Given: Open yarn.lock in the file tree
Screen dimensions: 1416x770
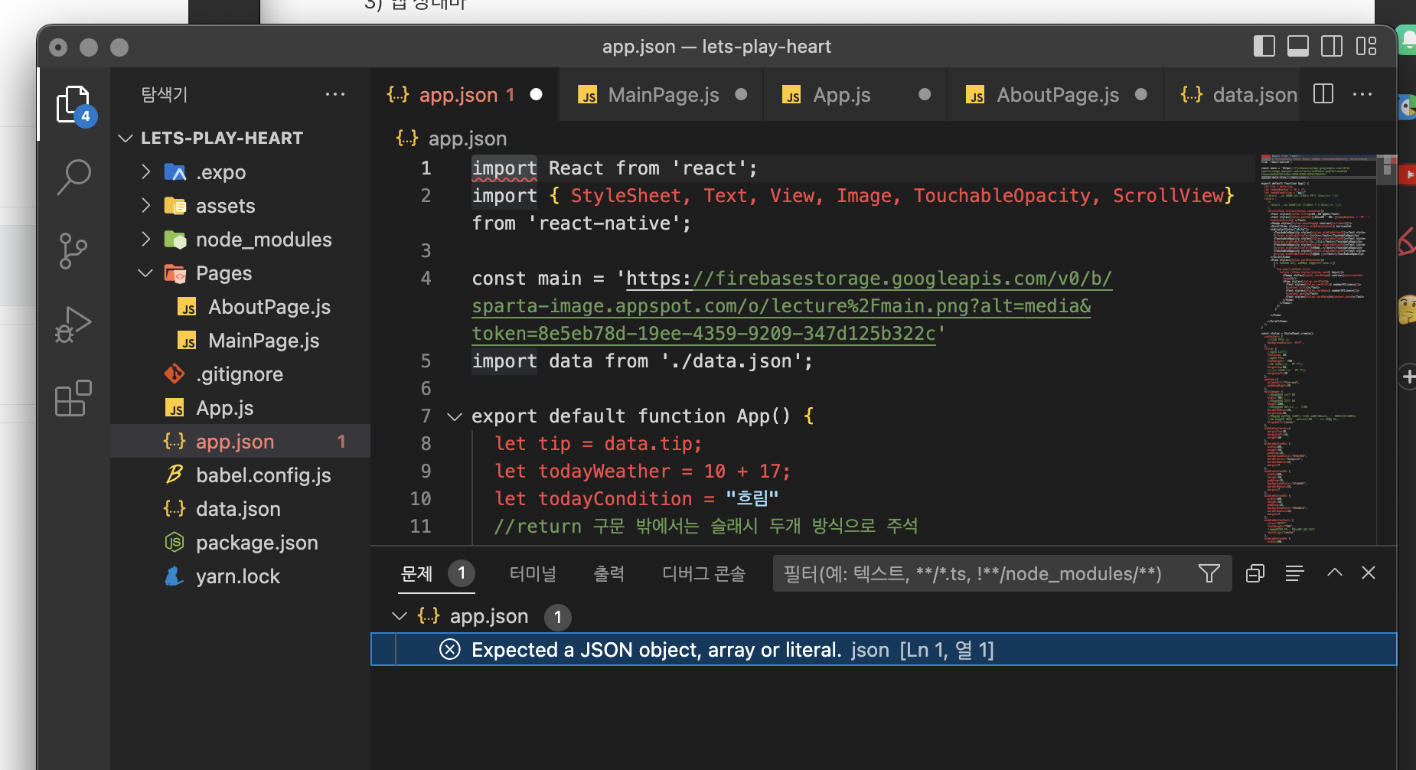Looking at the screenshot, I should pos(240,576).
